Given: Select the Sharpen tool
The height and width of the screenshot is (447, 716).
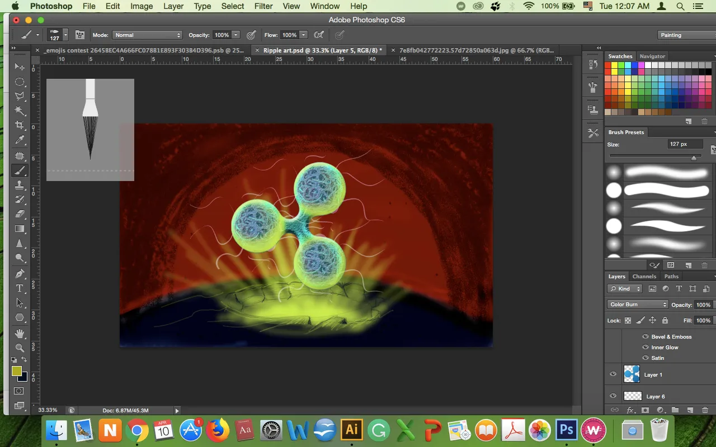Looking at the screenshot, I should click(20, 244).
